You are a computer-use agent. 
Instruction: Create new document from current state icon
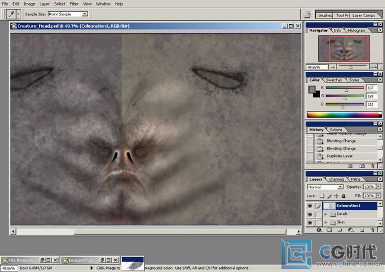pos(350,166)
